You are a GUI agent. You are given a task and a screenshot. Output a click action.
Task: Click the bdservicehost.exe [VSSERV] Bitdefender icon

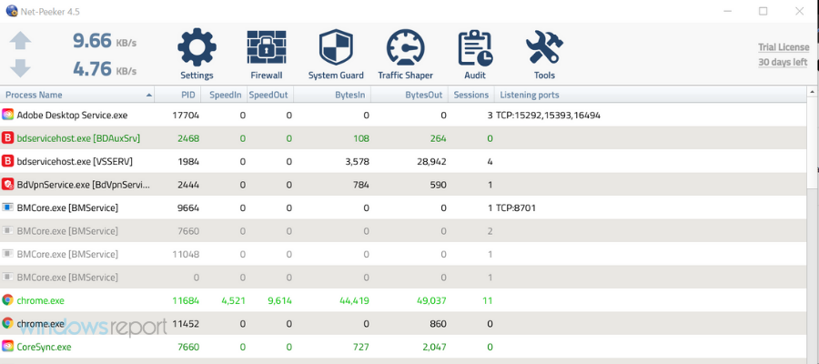7,161
